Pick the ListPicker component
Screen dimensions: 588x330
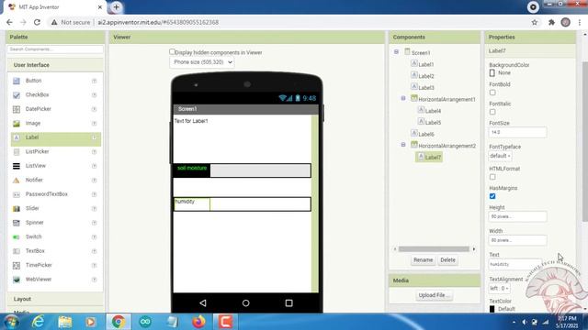37,152
